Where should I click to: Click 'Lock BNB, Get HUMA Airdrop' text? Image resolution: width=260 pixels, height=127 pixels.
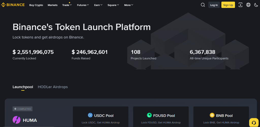221,122
